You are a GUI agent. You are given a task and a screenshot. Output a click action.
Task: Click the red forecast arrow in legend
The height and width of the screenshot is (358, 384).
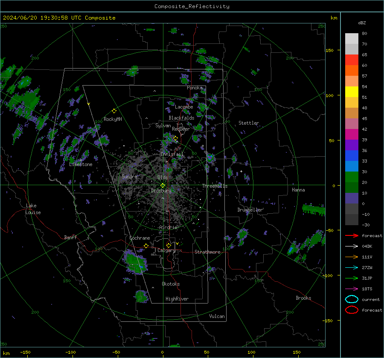tap(352, 235)
